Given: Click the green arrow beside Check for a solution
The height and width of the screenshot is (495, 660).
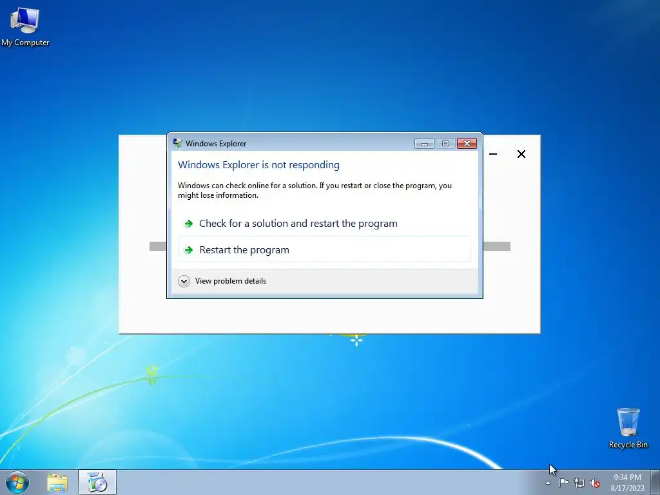Looking at the screenshot, I should click(189, 224).
